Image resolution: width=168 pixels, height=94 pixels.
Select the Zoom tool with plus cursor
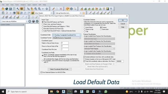pos(28,9)
